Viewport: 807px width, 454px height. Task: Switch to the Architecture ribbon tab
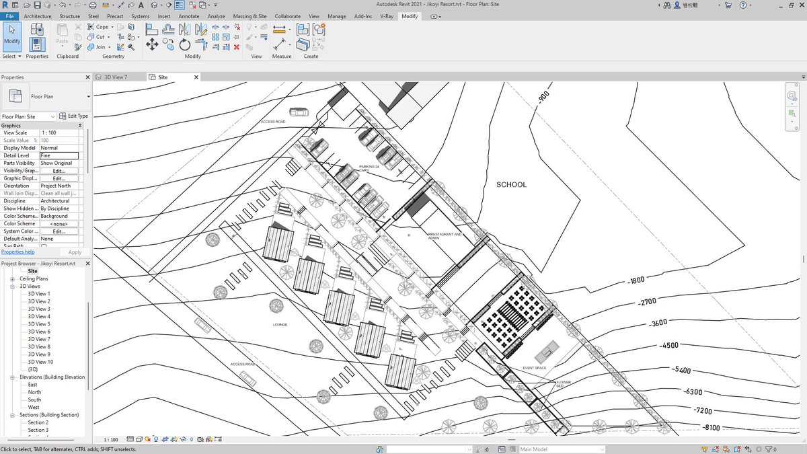coord(37,16)
